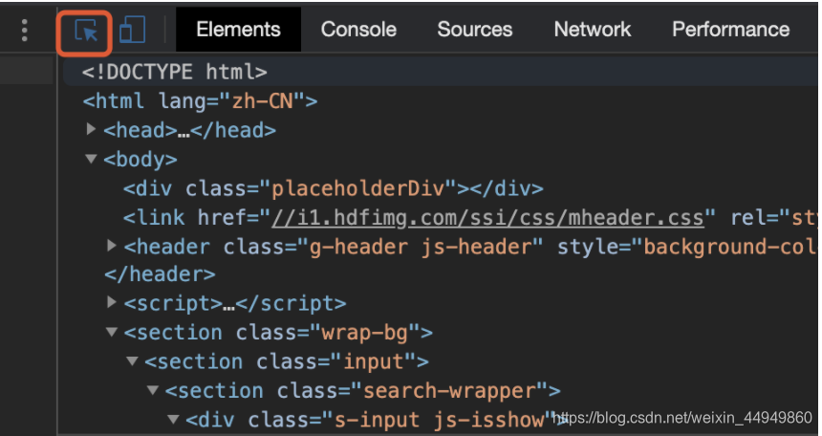Image resolution: width=822 pixels, height=436 pixels.
Task: Open the DevTools three-dot menu
Action: (24, 30)
